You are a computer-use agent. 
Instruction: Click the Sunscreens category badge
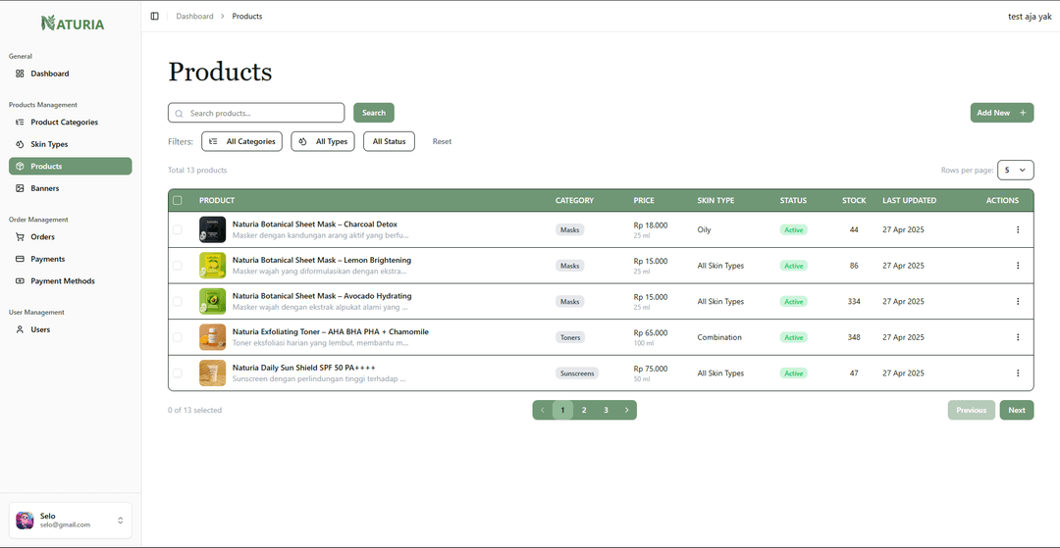577,374
